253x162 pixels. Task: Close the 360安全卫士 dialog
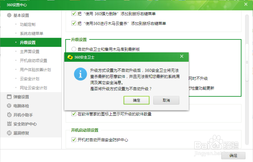pos(182,56)
